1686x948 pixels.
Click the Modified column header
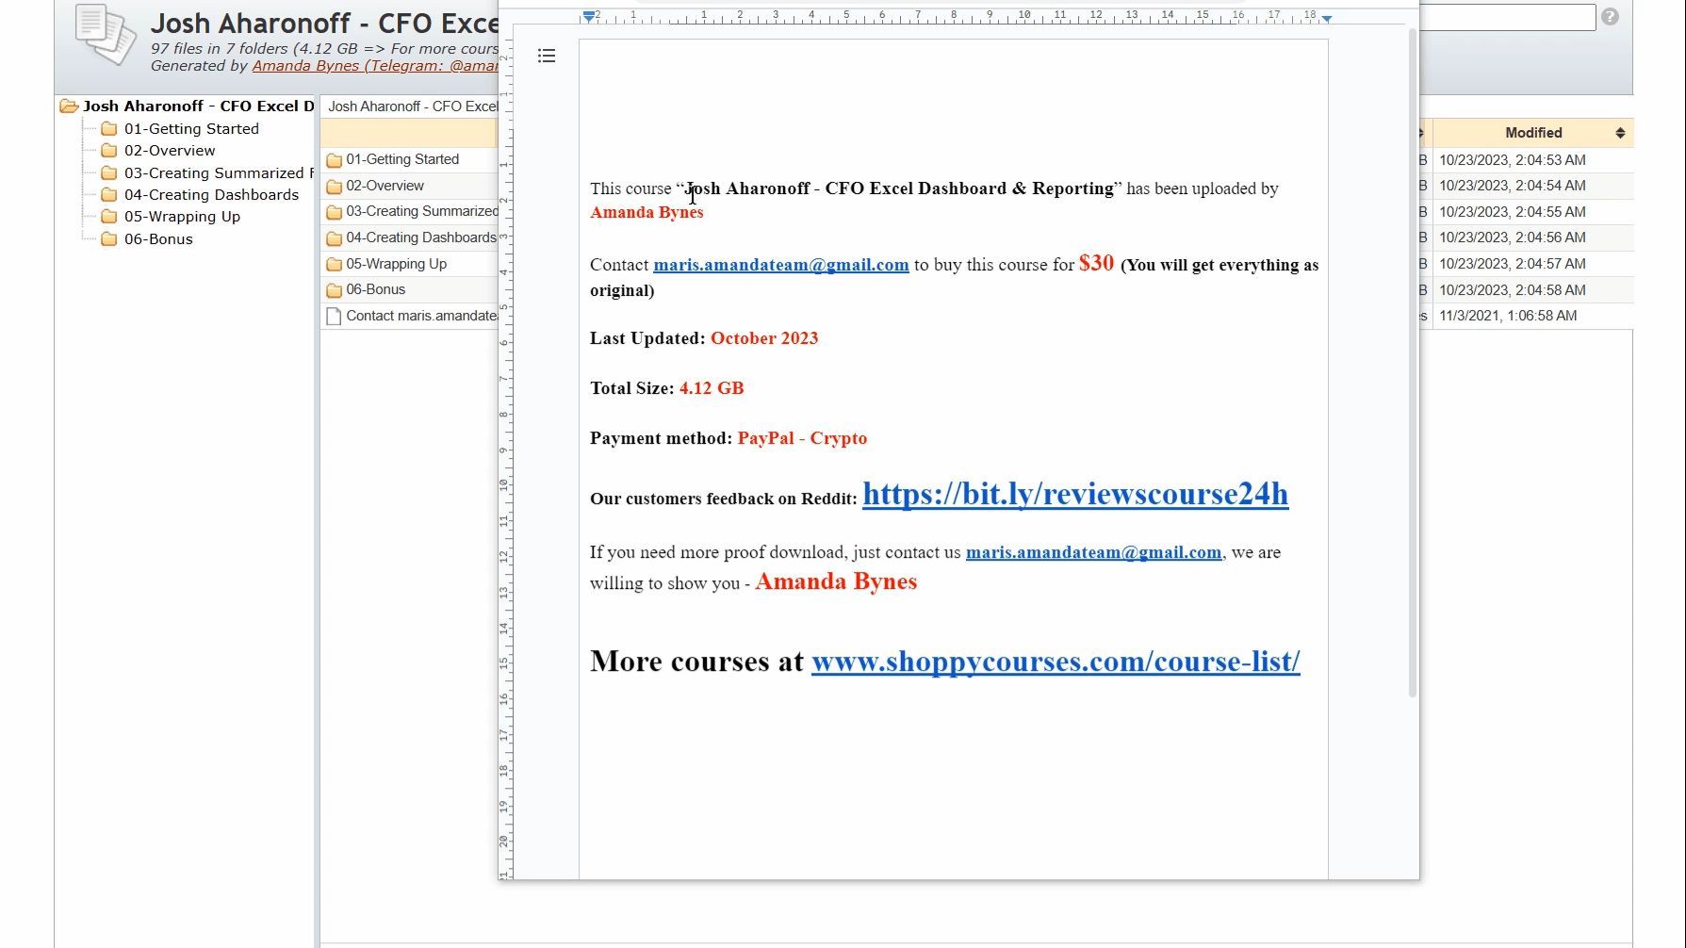(x=1533, y=133)
